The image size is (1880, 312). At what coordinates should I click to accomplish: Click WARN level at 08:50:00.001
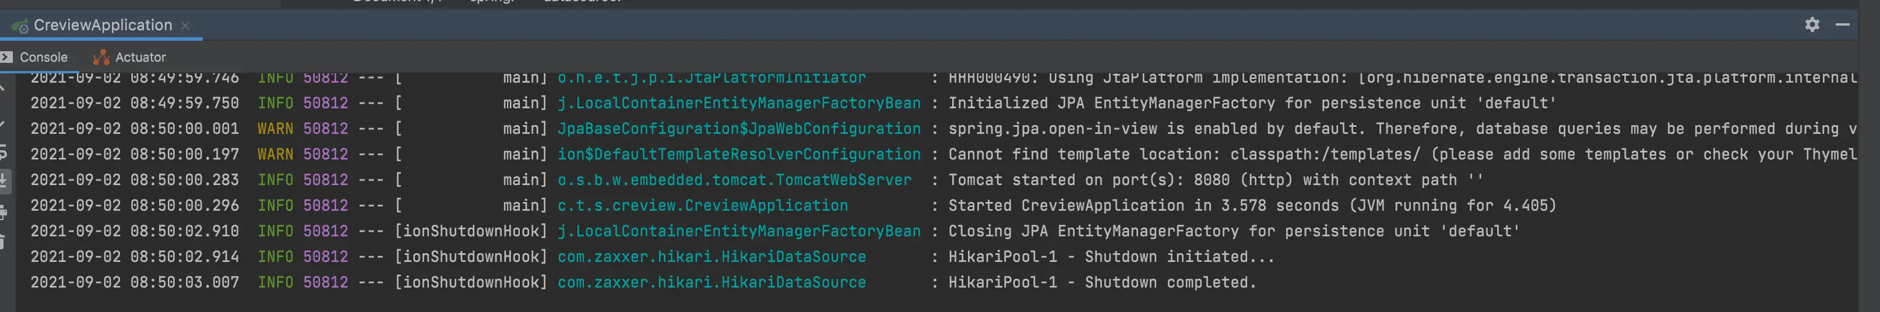click(275, 129)
